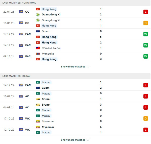Click the Mongolia flag icon

pyautogui.click(x=38, y=54)
